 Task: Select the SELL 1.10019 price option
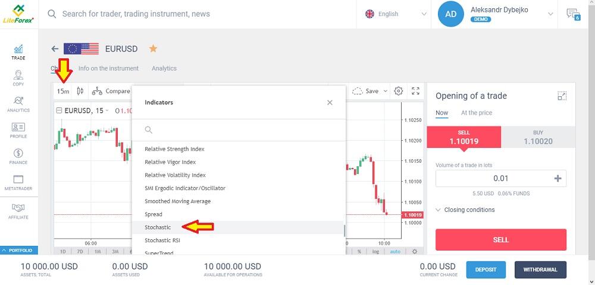tap(464, 137)
